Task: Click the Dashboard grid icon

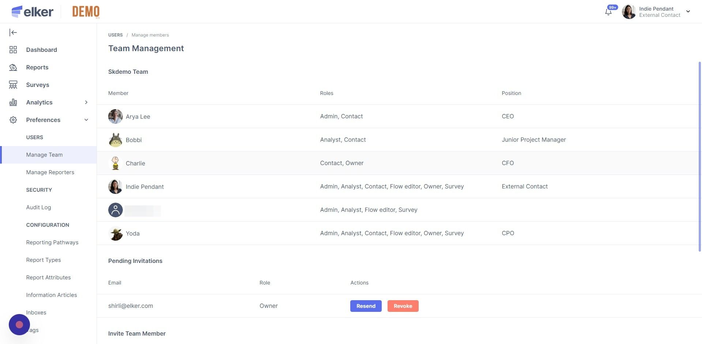Action: pyautogui.click(x=13, y=50)
